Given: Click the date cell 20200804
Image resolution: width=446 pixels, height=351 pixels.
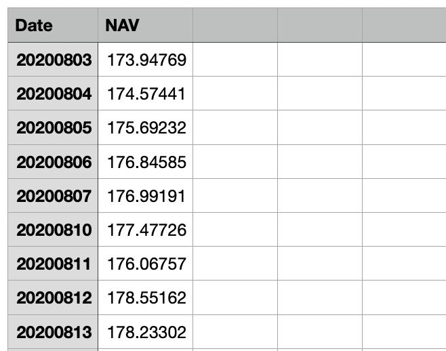Looking at the screenshot, I should 53,94.
